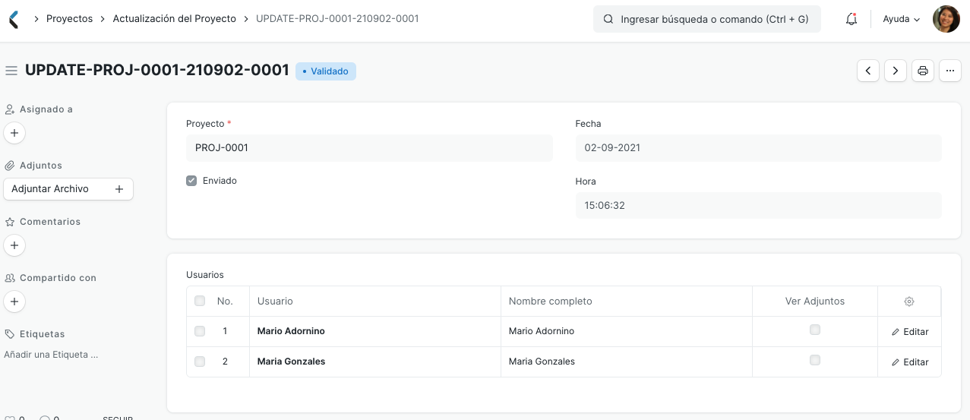Open the Usuarios table settings gear

click(x=909, y=302)
